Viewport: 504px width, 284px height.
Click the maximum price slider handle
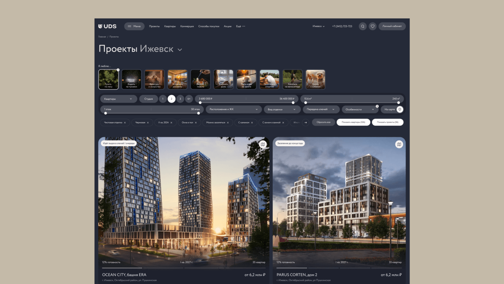click(293, 102)
